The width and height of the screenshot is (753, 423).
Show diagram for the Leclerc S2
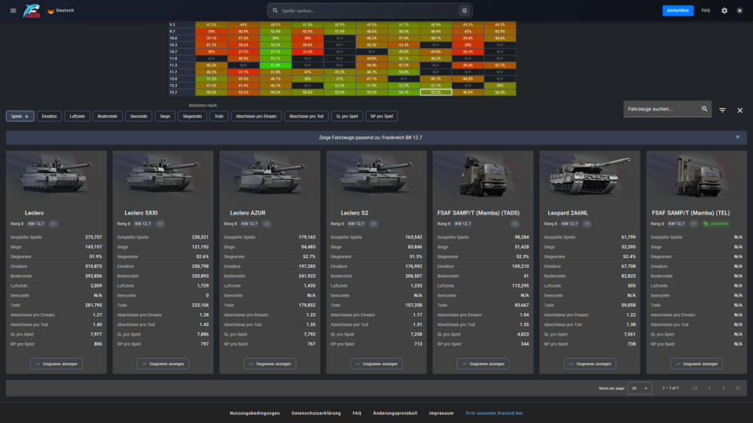(x=376, y=364)
